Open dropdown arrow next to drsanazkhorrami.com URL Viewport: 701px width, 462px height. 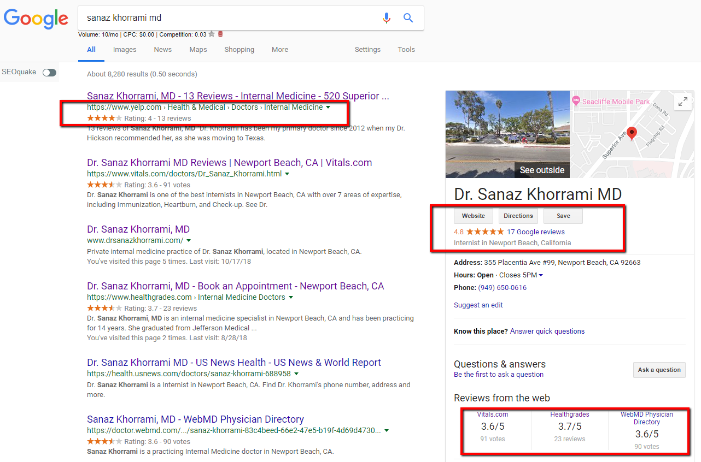click(189, 241)
